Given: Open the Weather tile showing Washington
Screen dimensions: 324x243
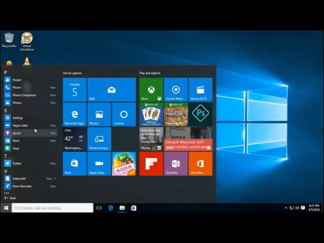Looking at the screenshot, I should pos(74,139).
